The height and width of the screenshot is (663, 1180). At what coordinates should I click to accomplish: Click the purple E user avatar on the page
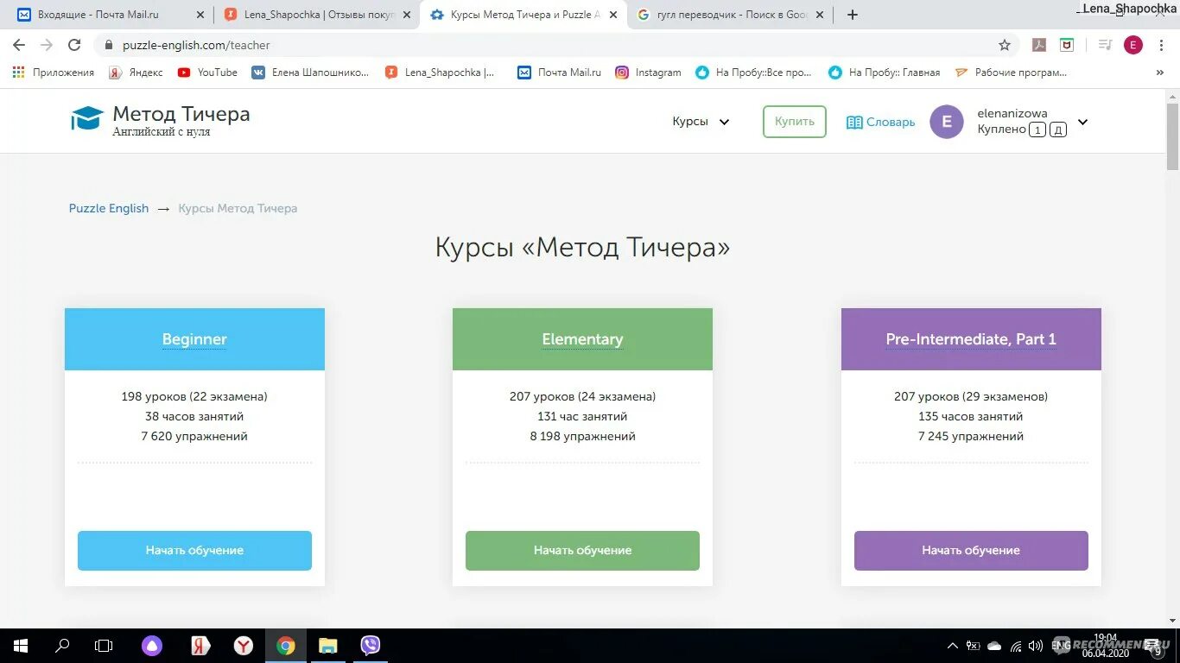[x=947, y=122]
